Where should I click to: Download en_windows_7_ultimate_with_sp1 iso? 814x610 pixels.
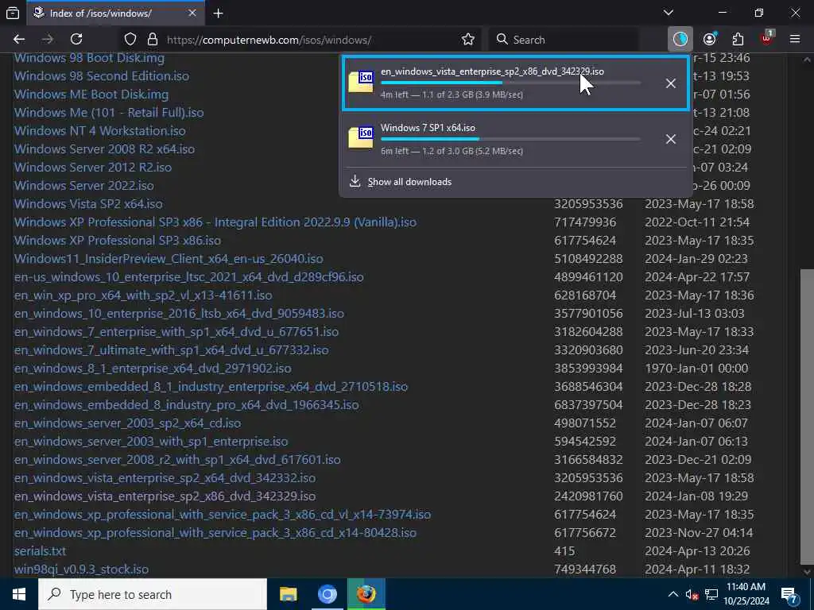tap(172, 350)
